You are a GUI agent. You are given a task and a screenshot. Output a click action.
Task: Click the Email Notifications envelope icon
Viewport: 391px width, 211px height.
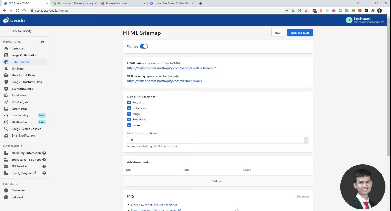(x=6, y=136)
